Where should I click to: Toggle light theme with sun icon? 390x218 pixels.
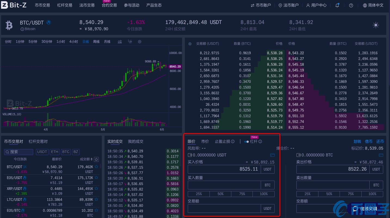pos(376,25)
